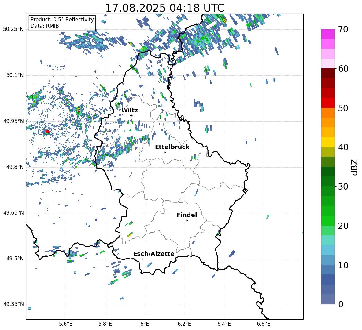
Task: Click the 30 tick label on colorbar
Action: [x=343, y=187]
